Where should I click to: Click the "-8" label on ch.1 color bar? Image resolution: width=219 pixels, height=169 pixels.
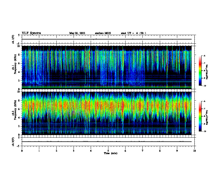(204, 71)
